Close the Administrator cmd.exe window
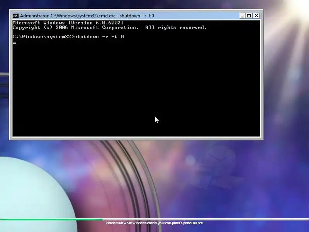 [x=256, y=15]
